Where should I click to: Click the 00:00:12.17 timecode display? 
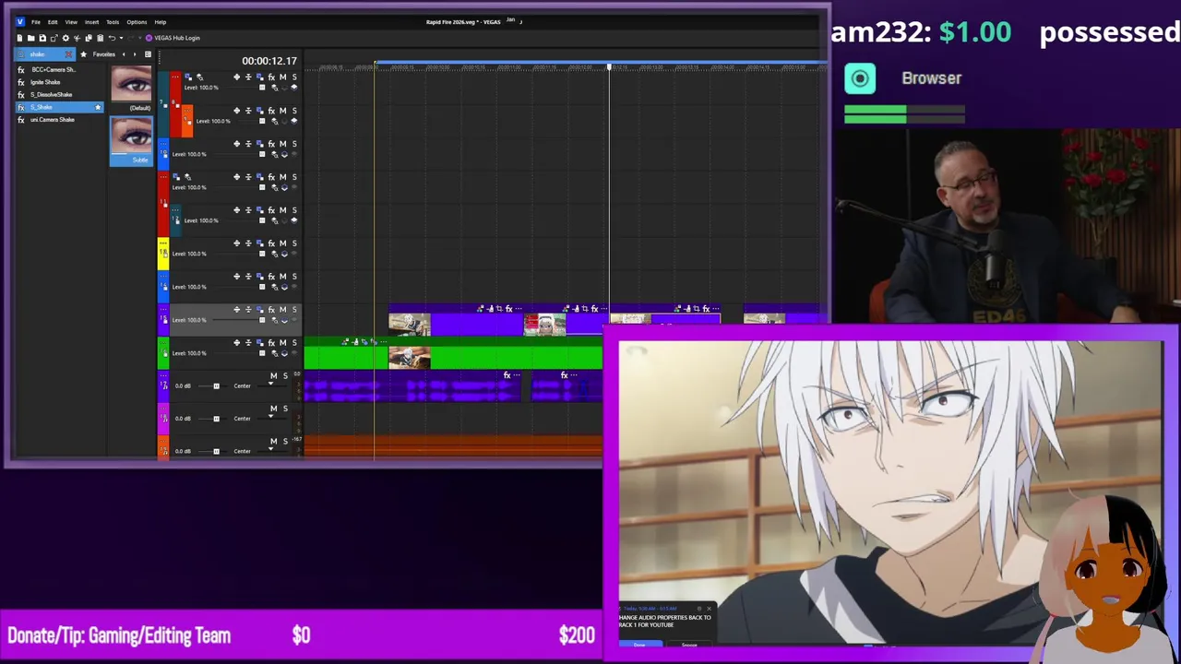point(269,61)
